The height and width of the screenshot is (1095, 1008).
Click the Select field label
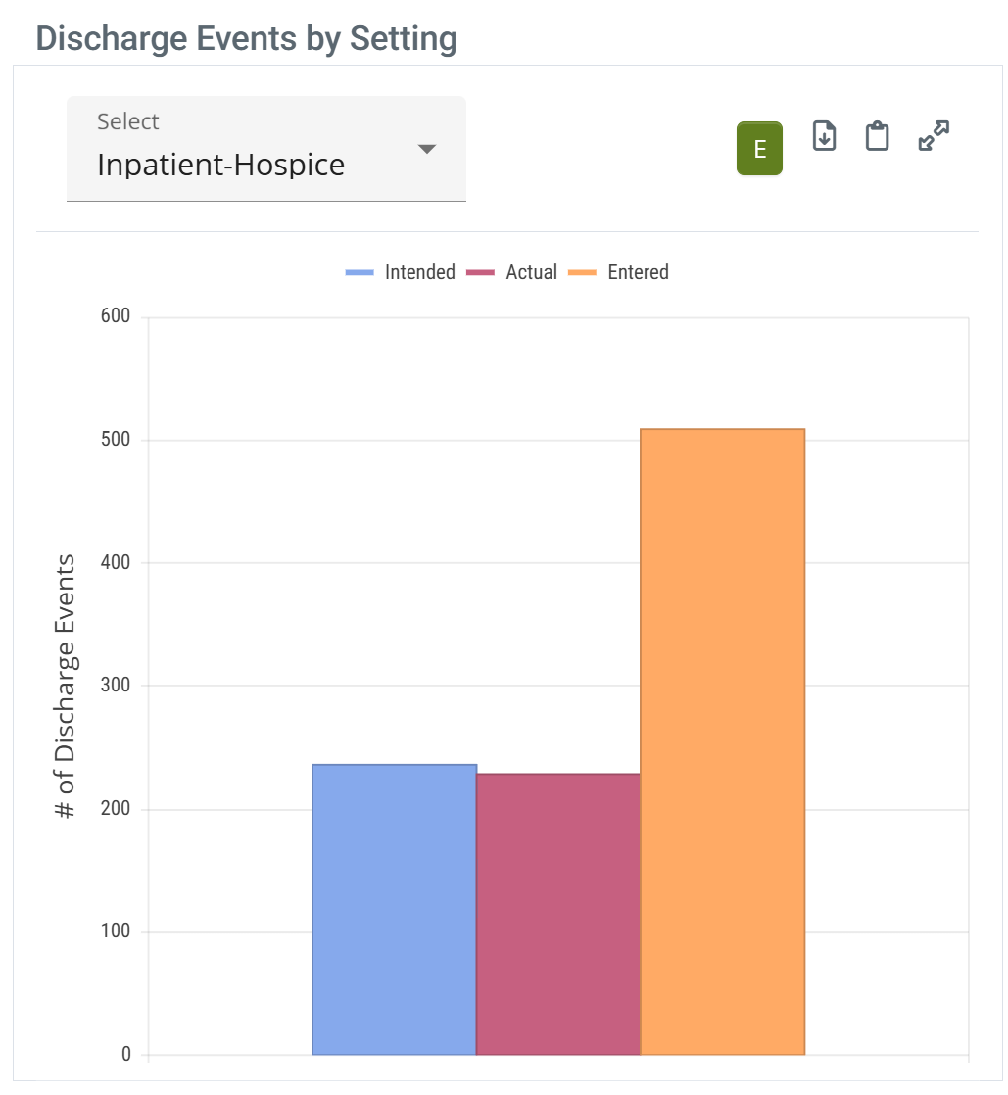pyautogui.click(x=127, y=121)
